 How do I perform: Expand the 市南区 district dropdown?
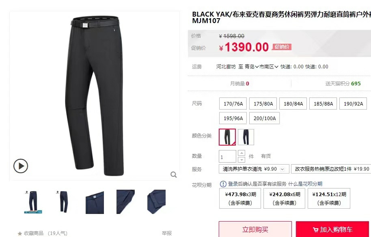click(269, 67)
